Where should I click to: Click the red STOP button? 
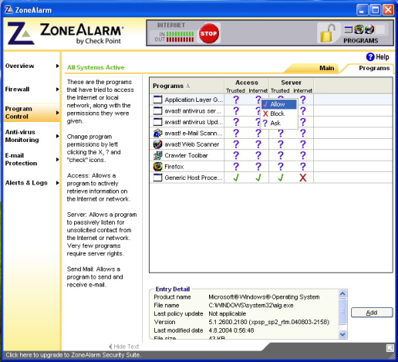pyautogui.click(x=208, y=33)
